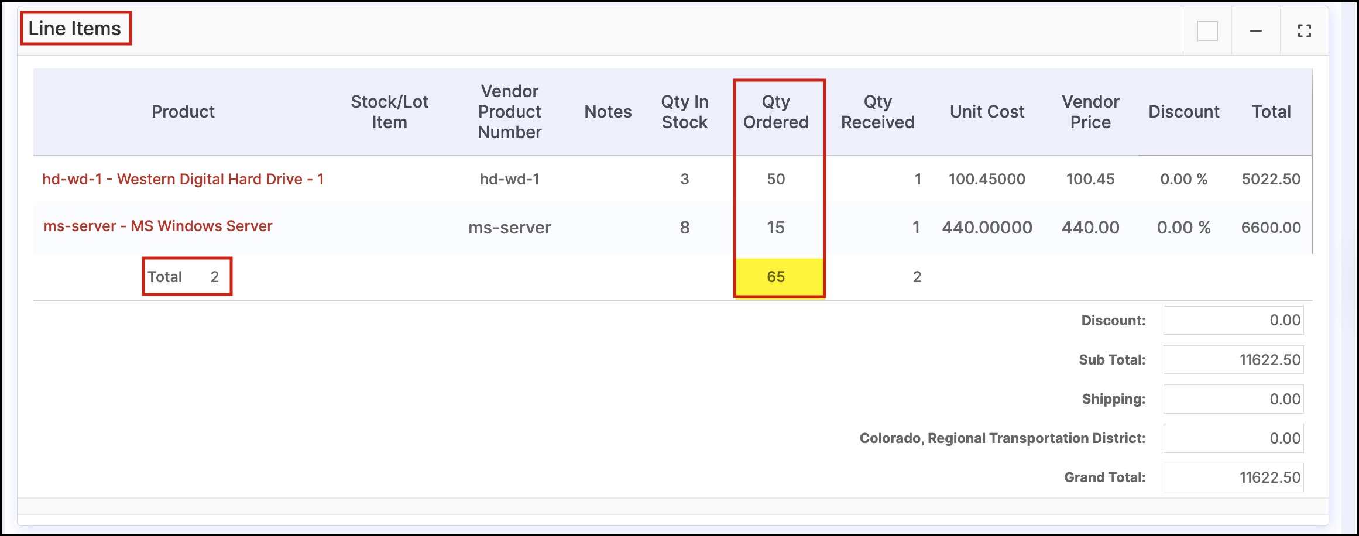Screen dimensions: 1359x536
Task: Select vendor price 440.00
Action: [1091, 228]
